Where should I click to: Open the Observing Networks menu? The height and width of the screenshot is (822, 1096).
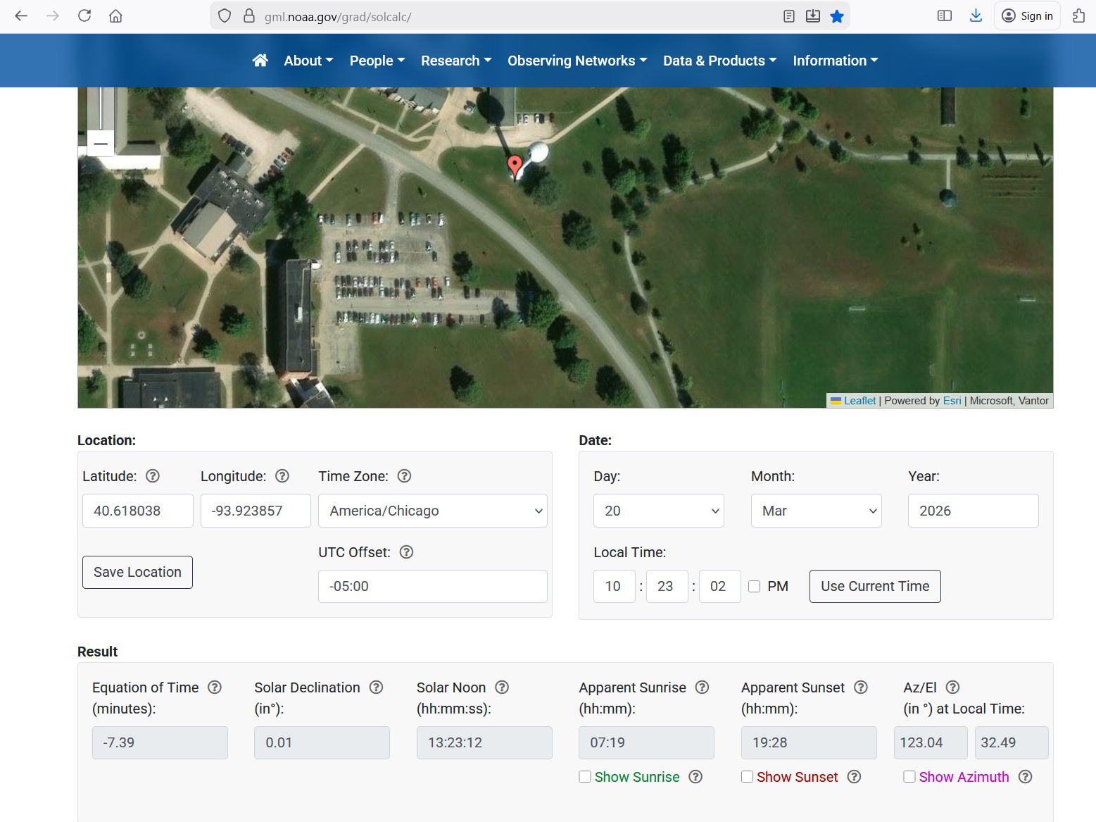point(577,61)
